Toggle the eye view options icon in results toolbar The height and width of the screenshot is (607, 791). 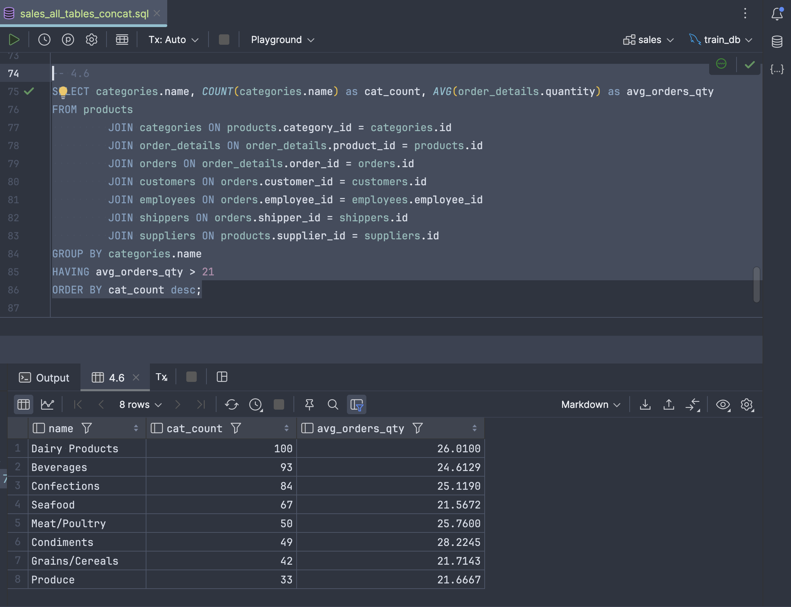[x=723, y=404]
